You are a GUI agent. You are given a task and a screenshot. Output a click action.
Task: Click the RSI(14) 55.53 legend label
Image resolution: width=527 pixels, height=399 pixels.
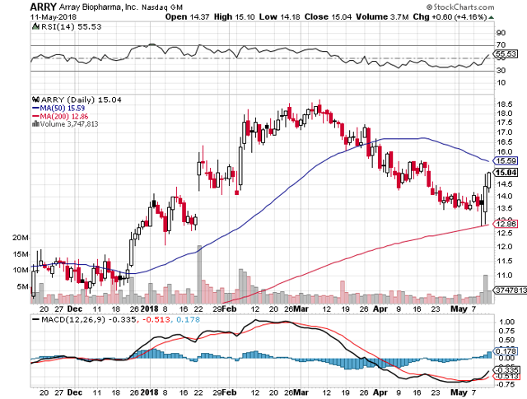(x=72, y=26)
